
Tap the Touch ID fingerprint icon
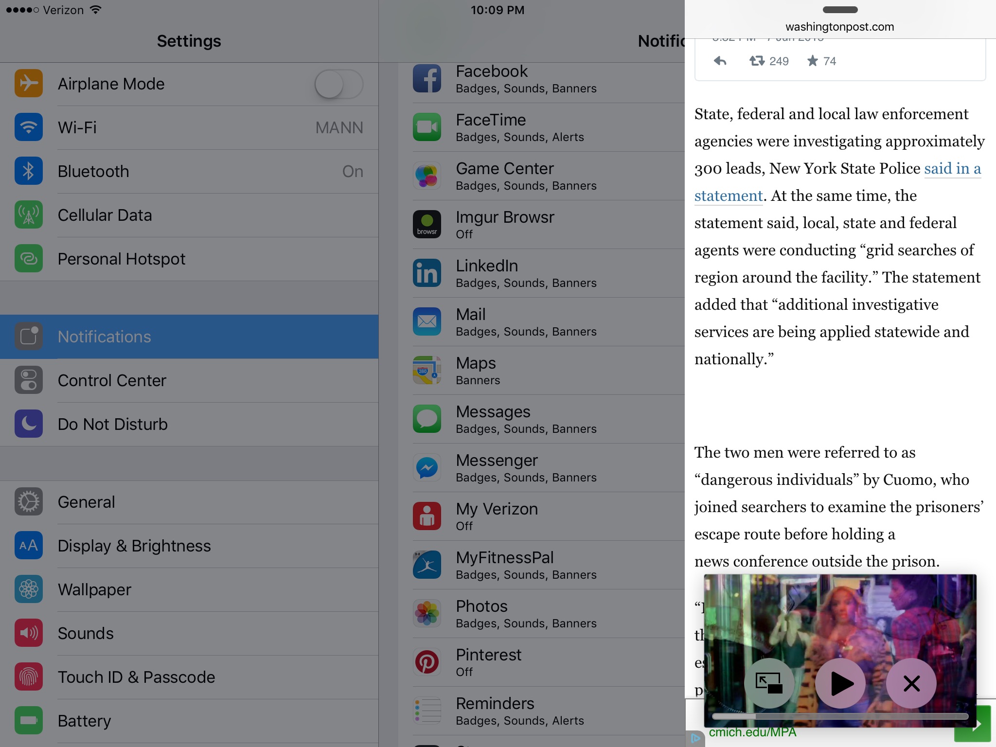pos(29,677)
